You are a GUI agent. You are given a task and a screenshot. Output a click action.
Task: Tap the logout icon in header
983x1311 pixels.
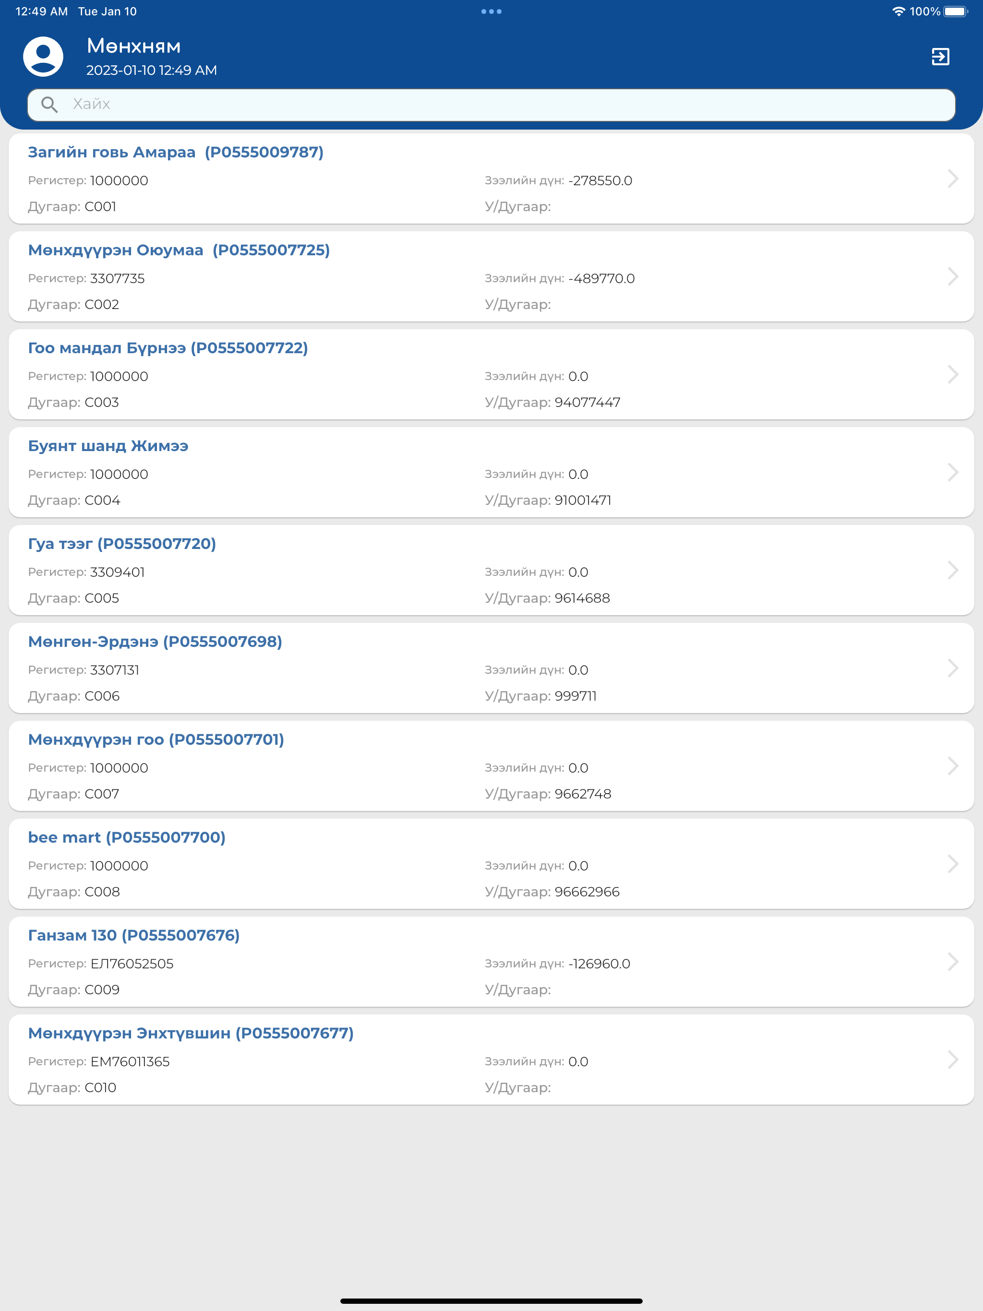tap(940, 57)
